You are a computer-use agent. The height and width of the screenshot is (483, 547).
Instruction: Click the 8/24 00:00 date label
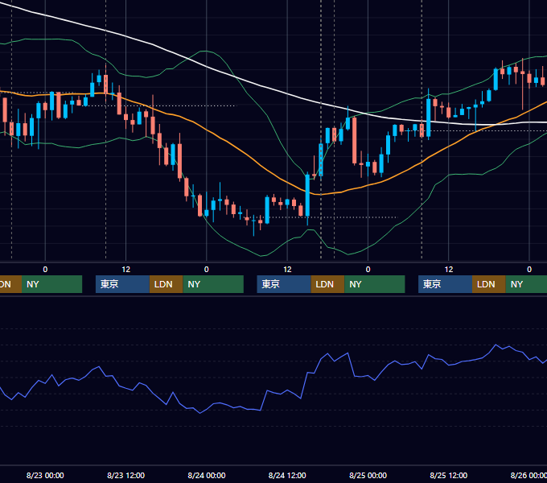(207, 475)
